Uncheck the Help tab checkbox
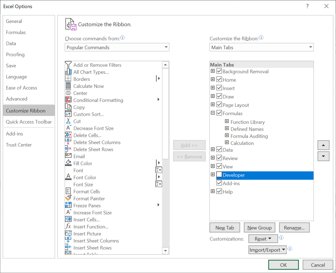This screenshot has width=336, height=273. click(x=219, y=192)
